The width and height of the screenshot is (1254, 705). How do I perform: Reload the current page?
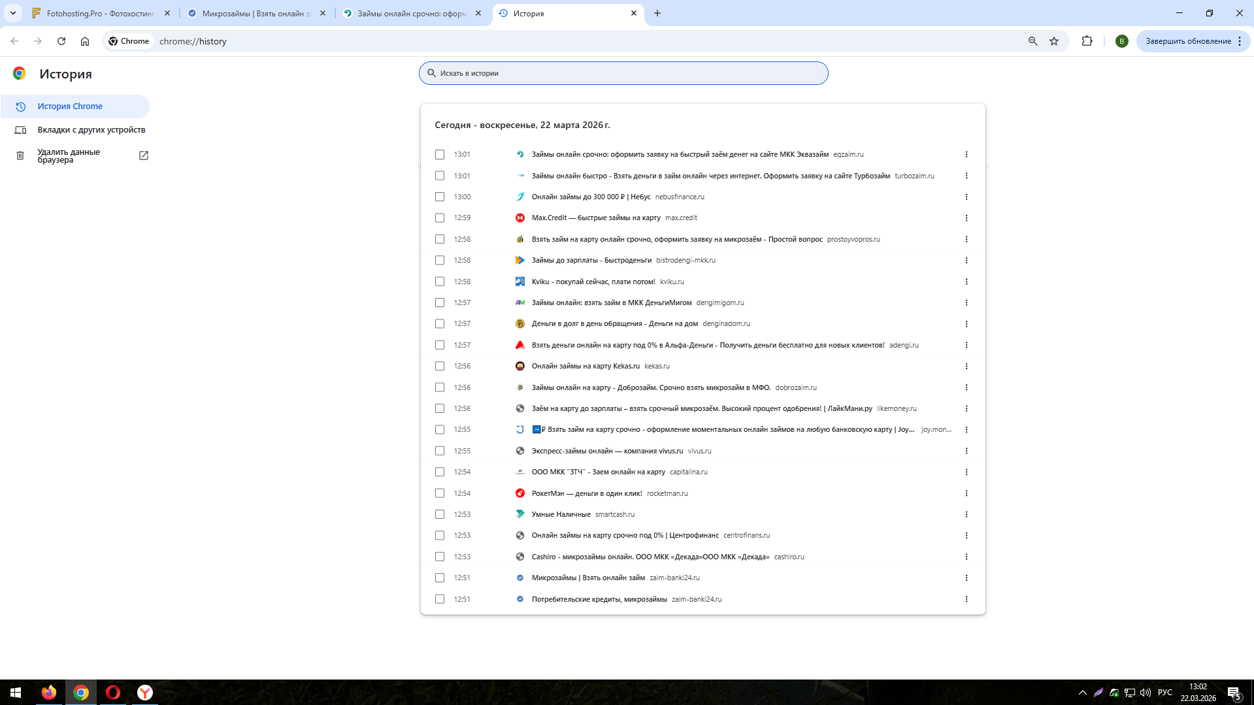tap(61, 41)
